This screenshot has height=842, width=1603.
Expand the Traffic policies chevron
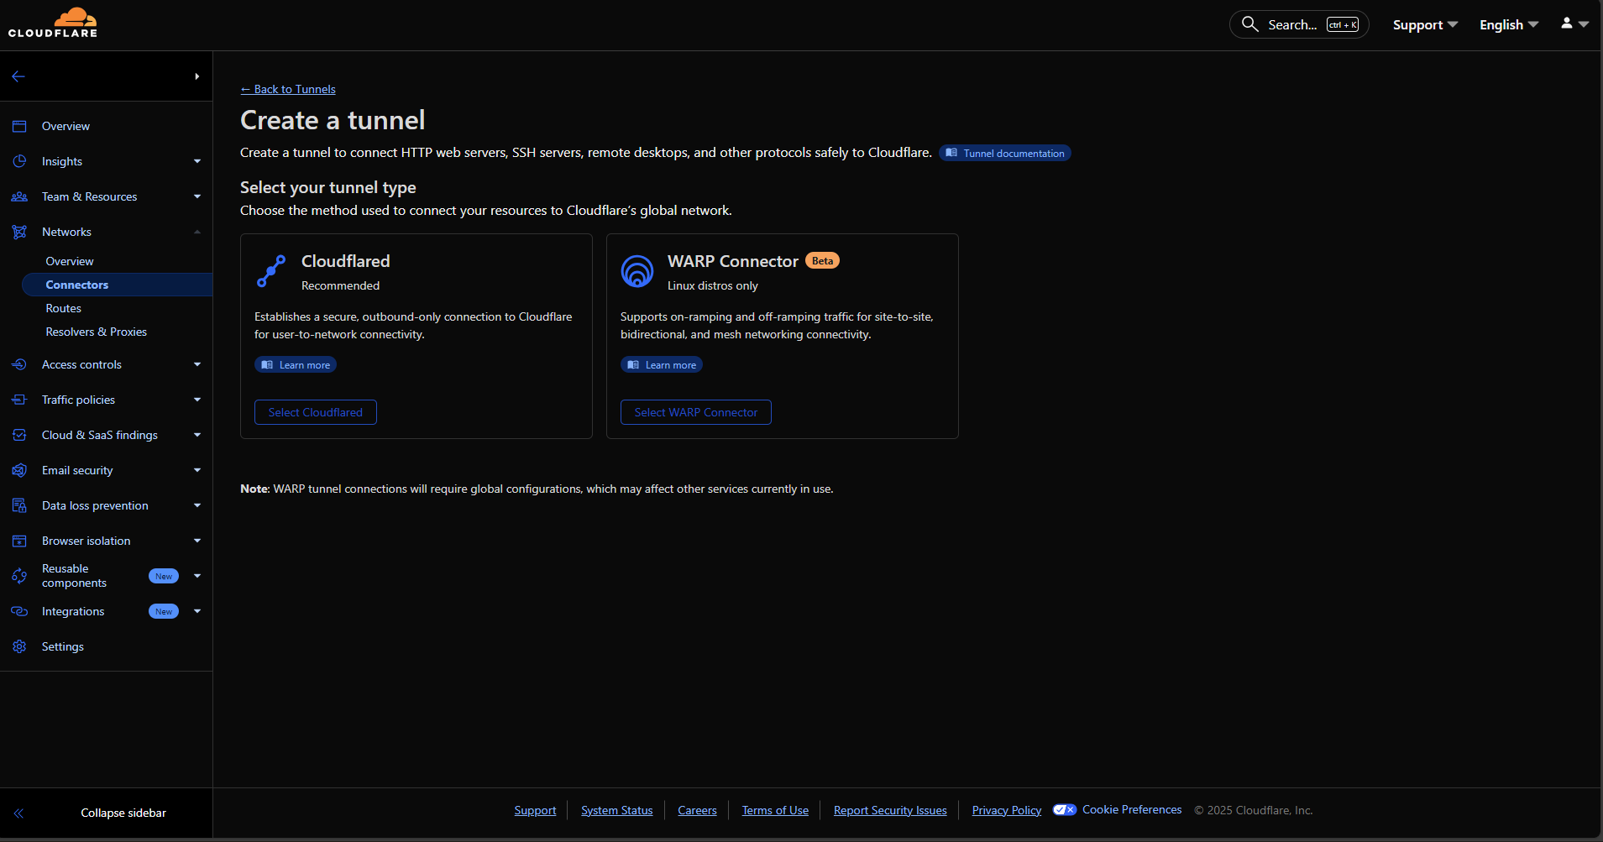tap(197, 400)
